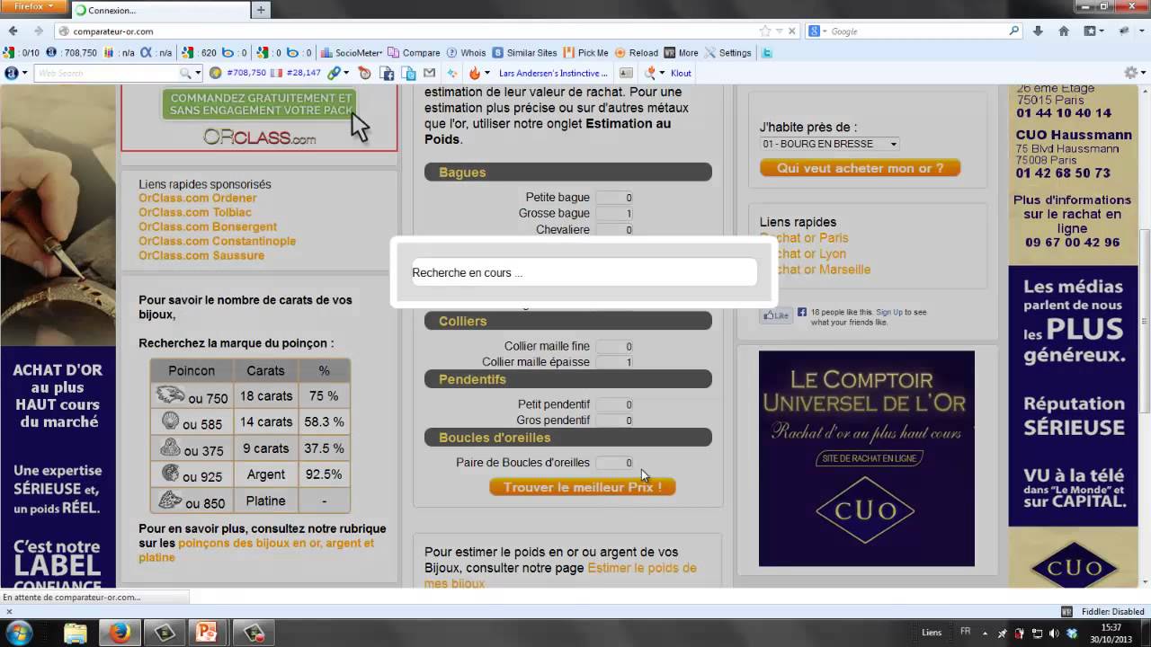Click the Collier maille fine quantity field
1151x647 pixels.
(x=614, y=347)
